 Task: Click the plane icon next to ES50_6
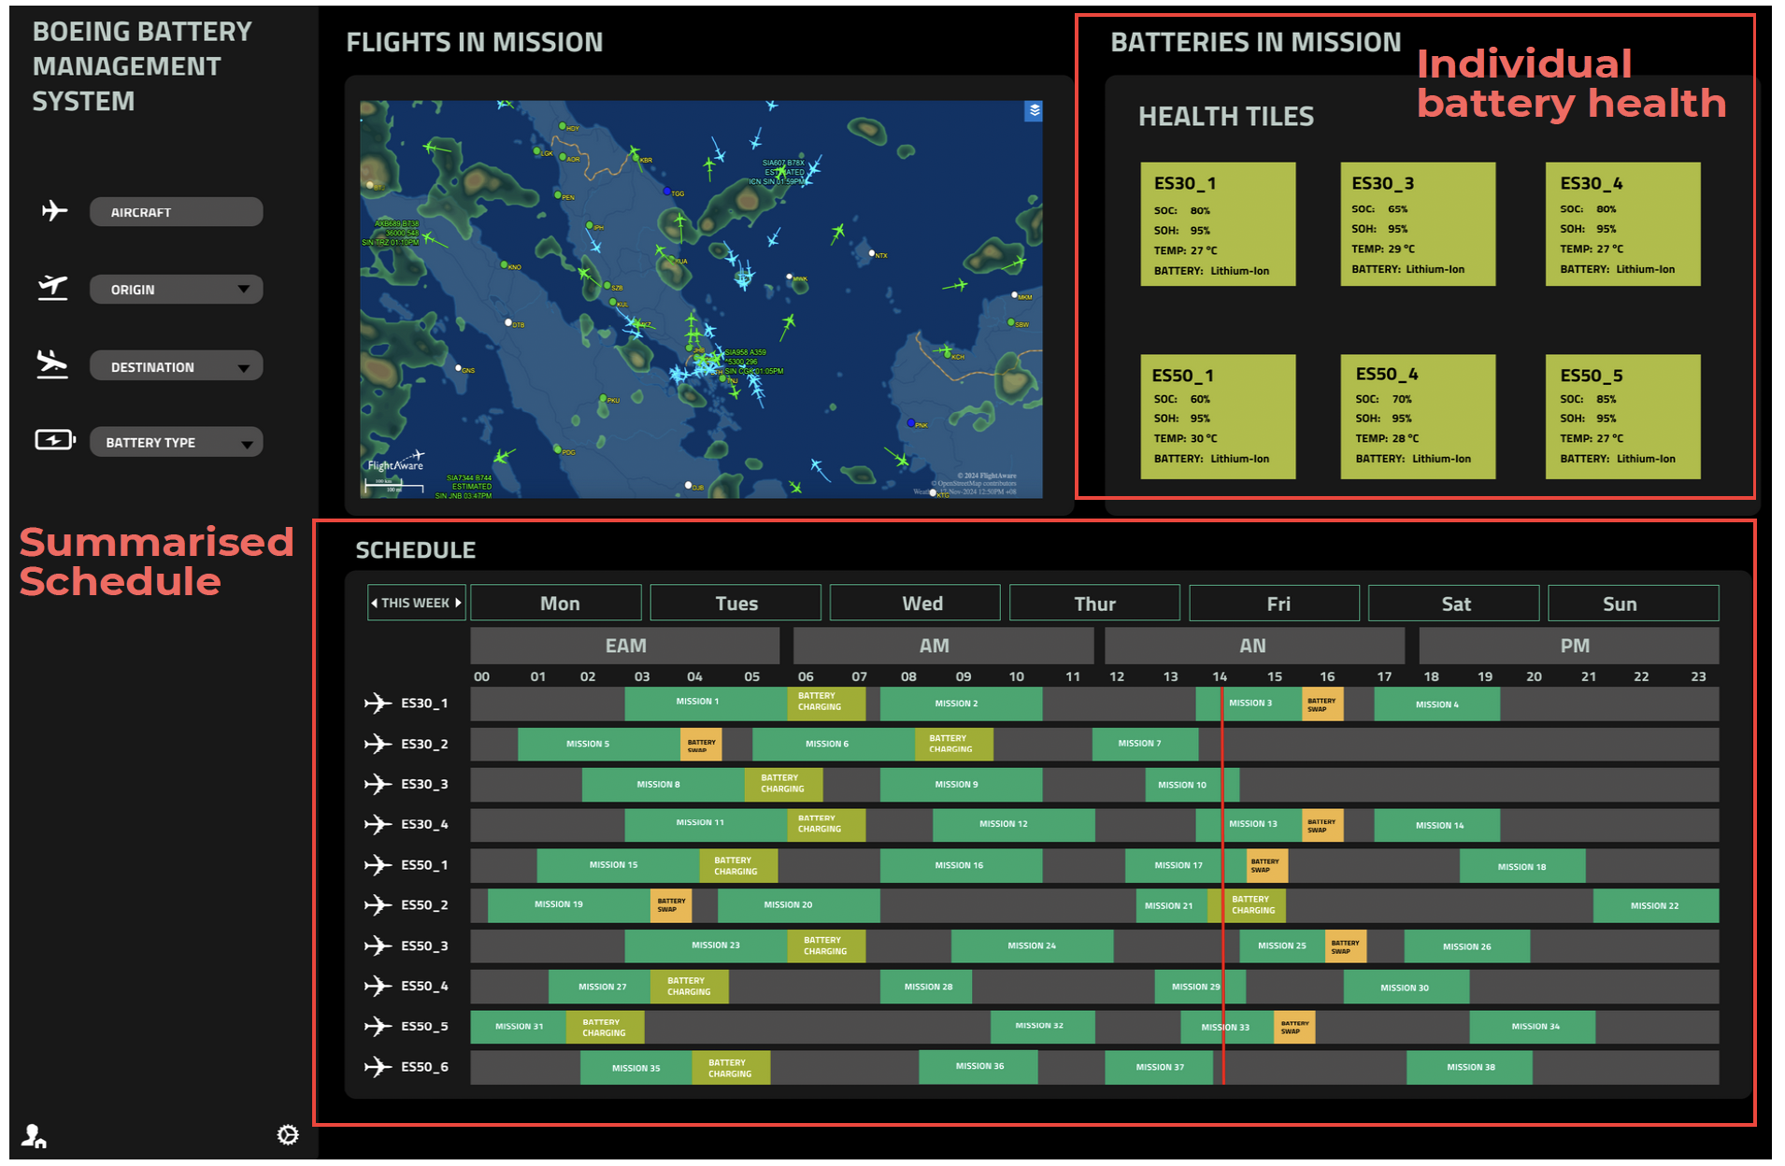378,1067
